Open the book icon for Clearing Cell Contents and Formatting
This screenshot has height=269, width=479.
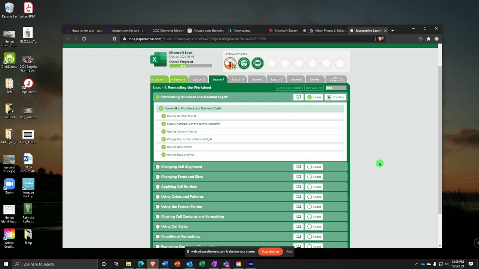[299, 217]
